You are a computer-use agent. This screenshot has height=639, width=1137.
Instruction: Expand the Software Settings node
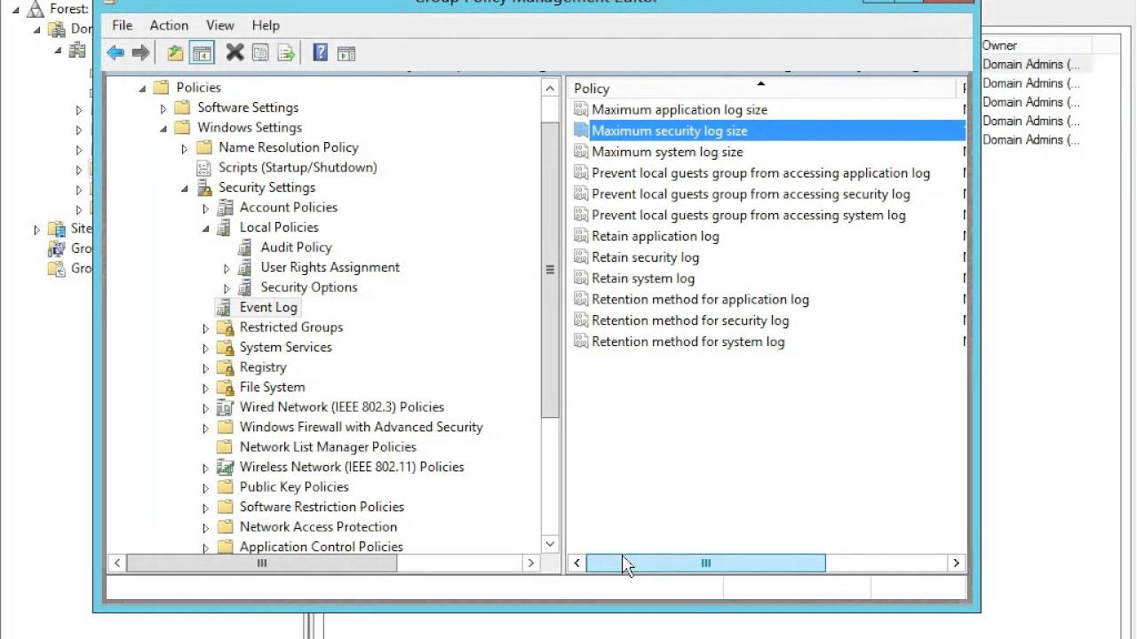click(163, 108)
